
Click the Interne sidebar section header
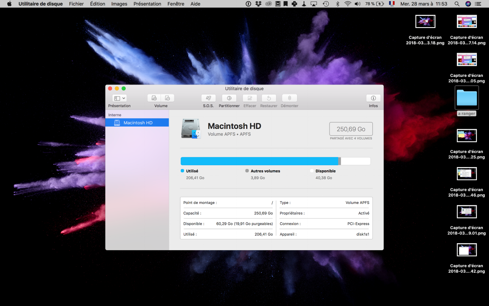pos(115,115)
